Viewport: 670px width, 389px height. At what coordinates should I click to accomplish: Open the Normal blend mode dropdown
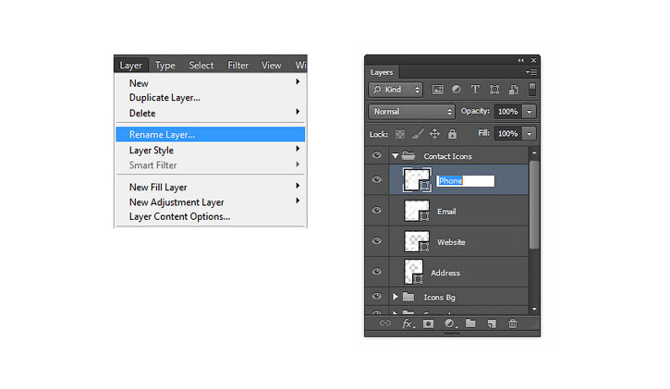(411, 112)
